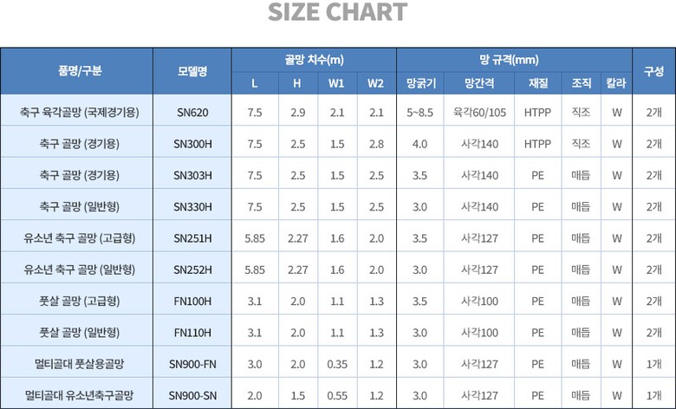Click the 망굵기 sub-header

click(x=420, y=84)
